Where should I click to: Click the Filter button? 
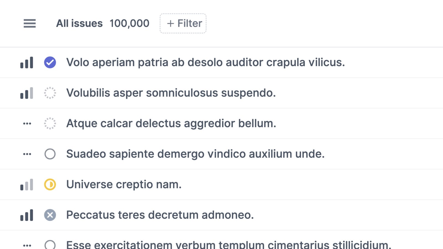coord(183,24)
